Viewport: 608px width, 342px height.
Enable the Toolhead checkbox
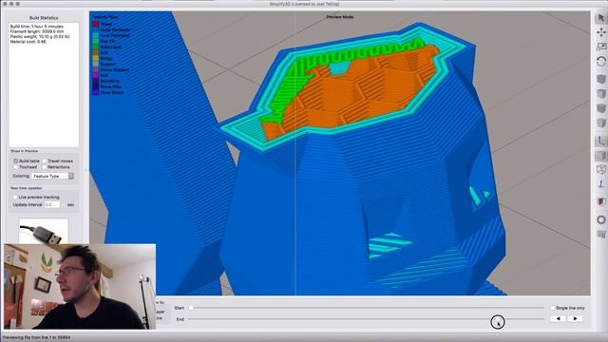point(16,167)
